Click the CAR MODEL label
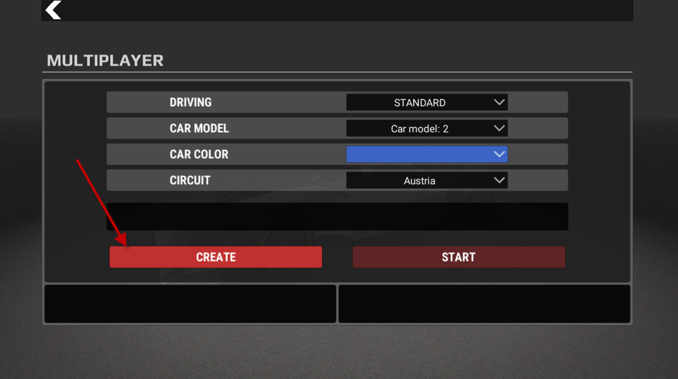 (x=199, y=128)
